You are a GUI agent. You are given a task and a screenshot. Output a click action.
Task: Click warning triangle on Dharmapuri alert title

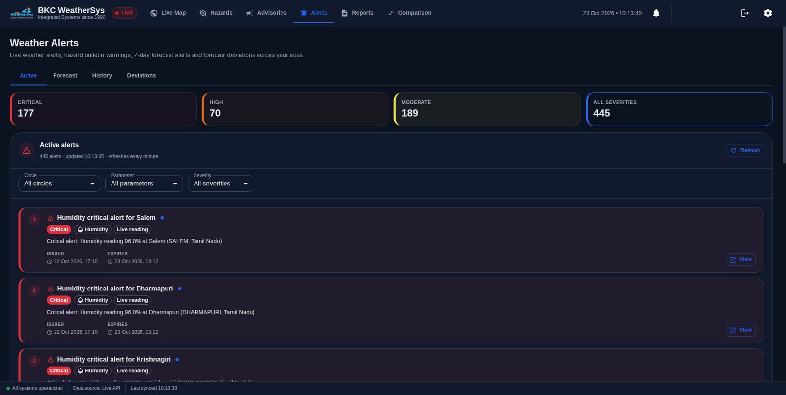[x=50, y=289]
